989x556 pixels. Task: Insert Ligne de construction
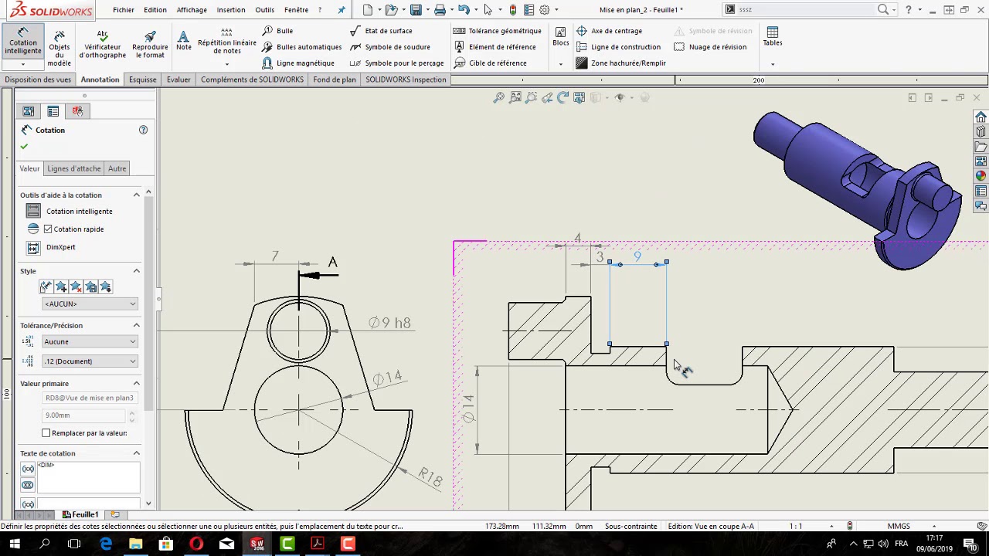click(x=618, y=47)
